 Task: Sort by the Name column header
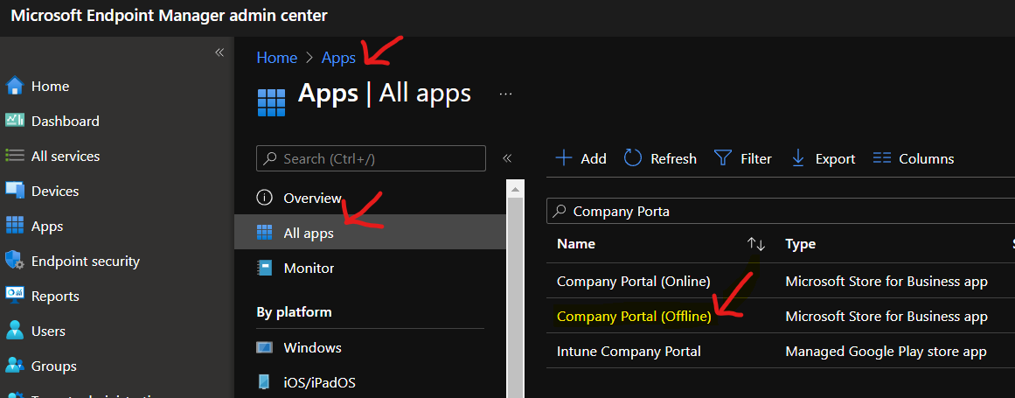[x=575, y=244]
